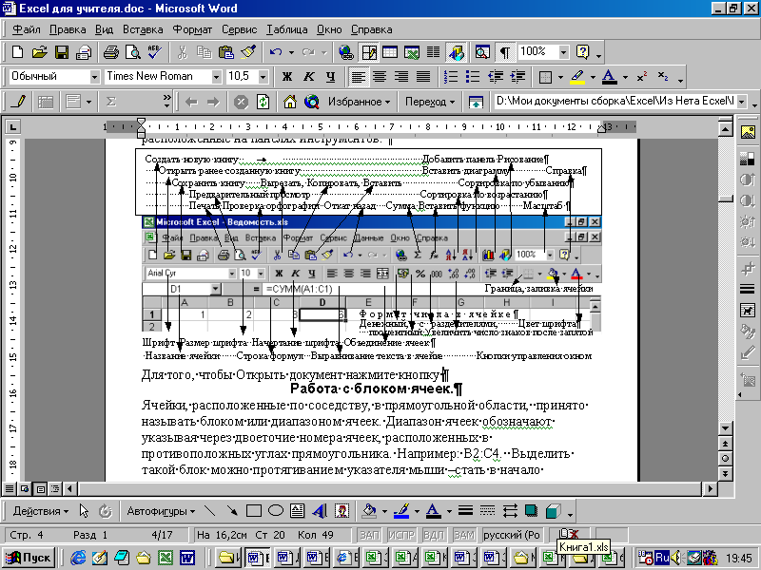Open the Columns layout button
The image size is (761, 570).
pyautogui.click(x=434, y=52)
